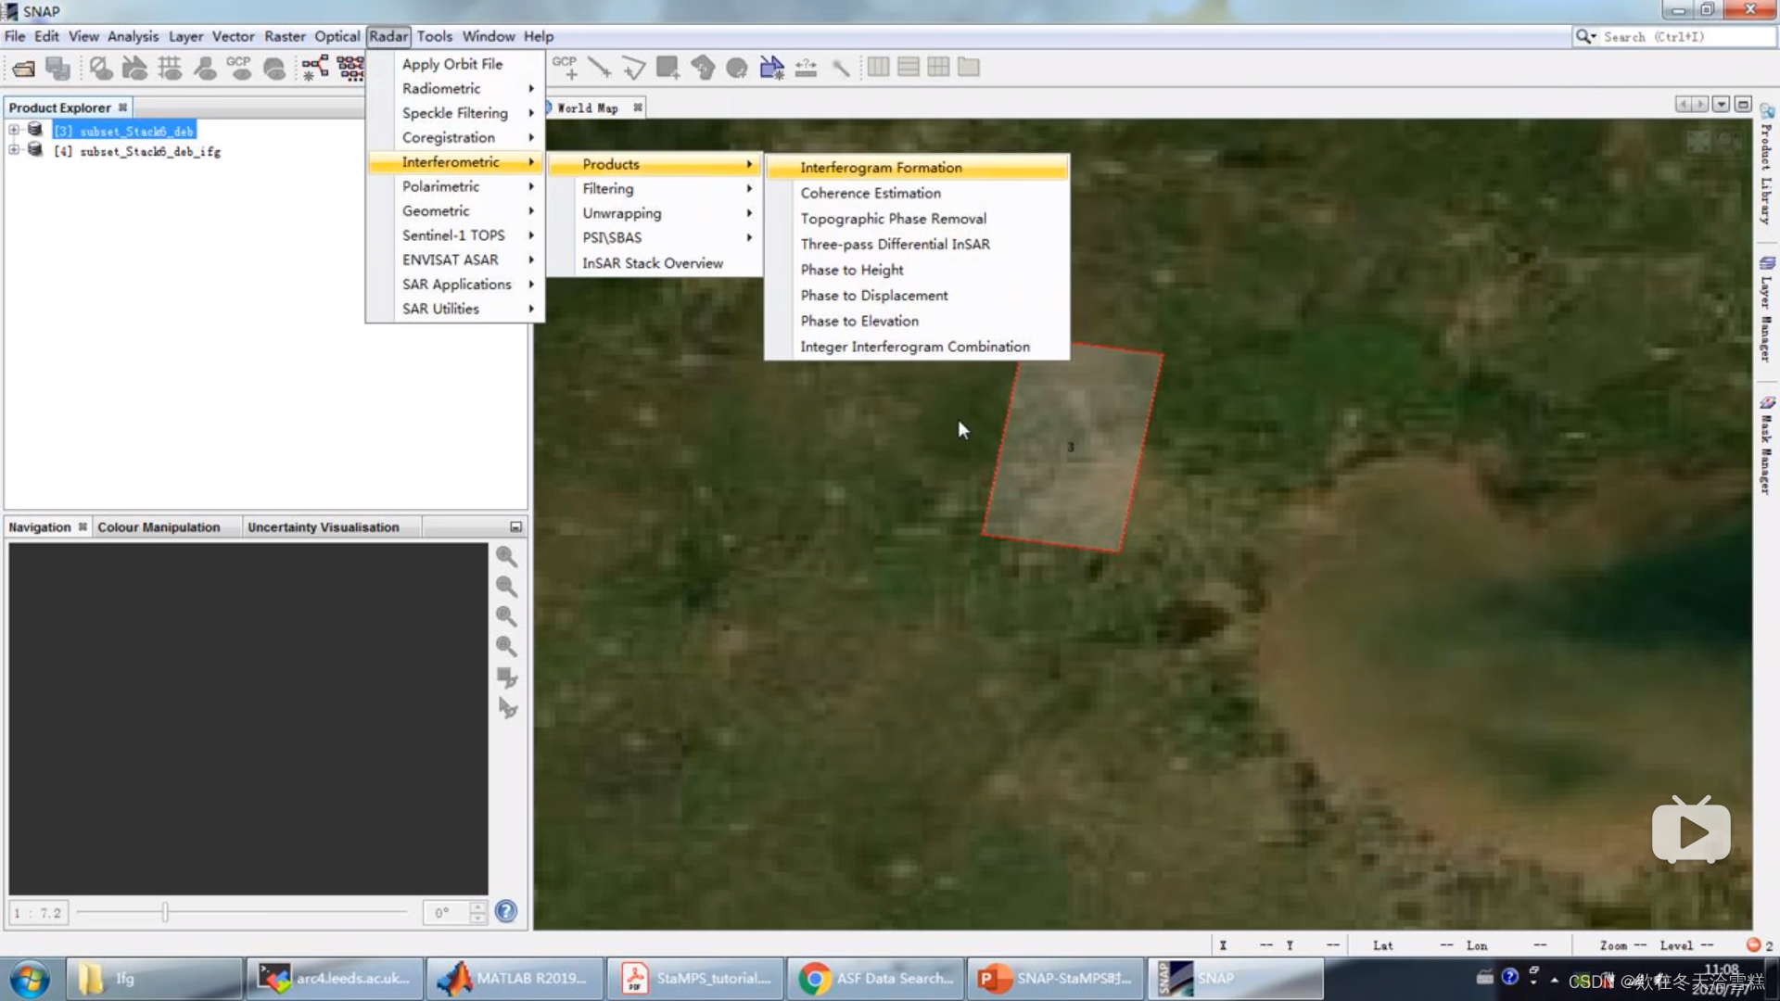Image resolution: width=1780 pixels, height=1001 pixels.
Task: Open the Uncertainty Visualisation tab
Action: [x=323, y=527]
